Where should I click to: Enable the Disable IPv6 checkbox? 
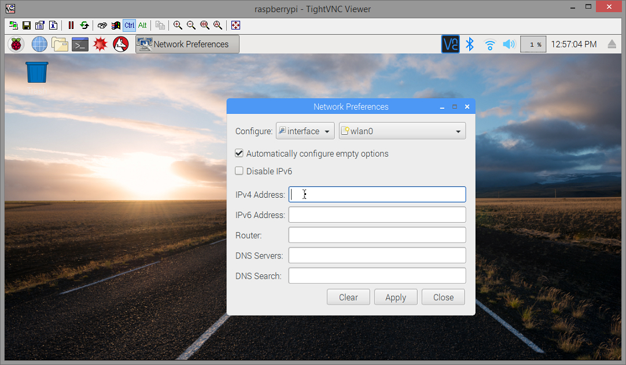pyautogui.click(x=239, y=171)
